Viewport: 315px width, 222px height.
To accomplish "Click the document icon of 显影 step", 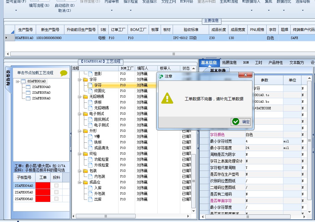I will pyautogui.click(x=90, y=74).
